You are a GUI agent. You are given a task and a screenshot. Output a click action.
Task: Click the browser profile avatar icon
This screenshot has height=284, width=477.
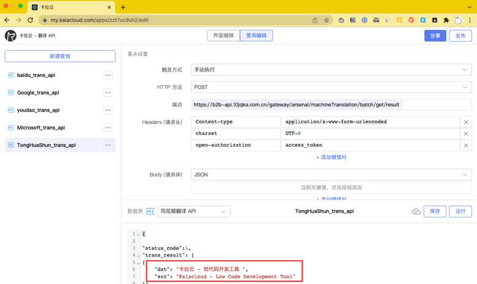[x=458, y=20]
